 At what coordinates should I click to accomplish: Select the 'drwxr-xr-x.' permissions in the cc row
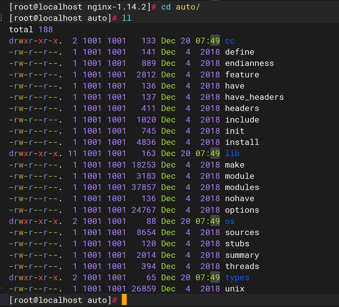click(36, 41)
